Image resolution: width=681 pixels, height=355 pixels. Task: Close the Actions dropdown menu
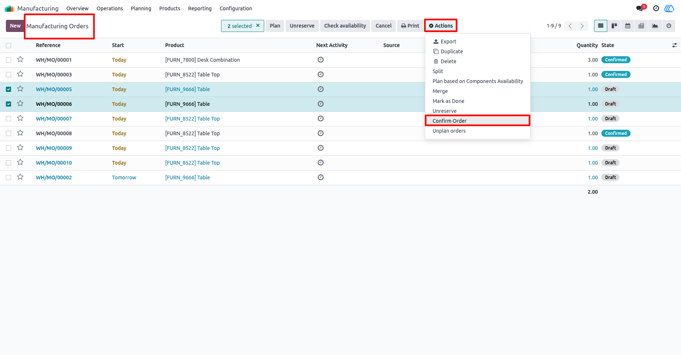pyautogui.click(x=441, y=26)
